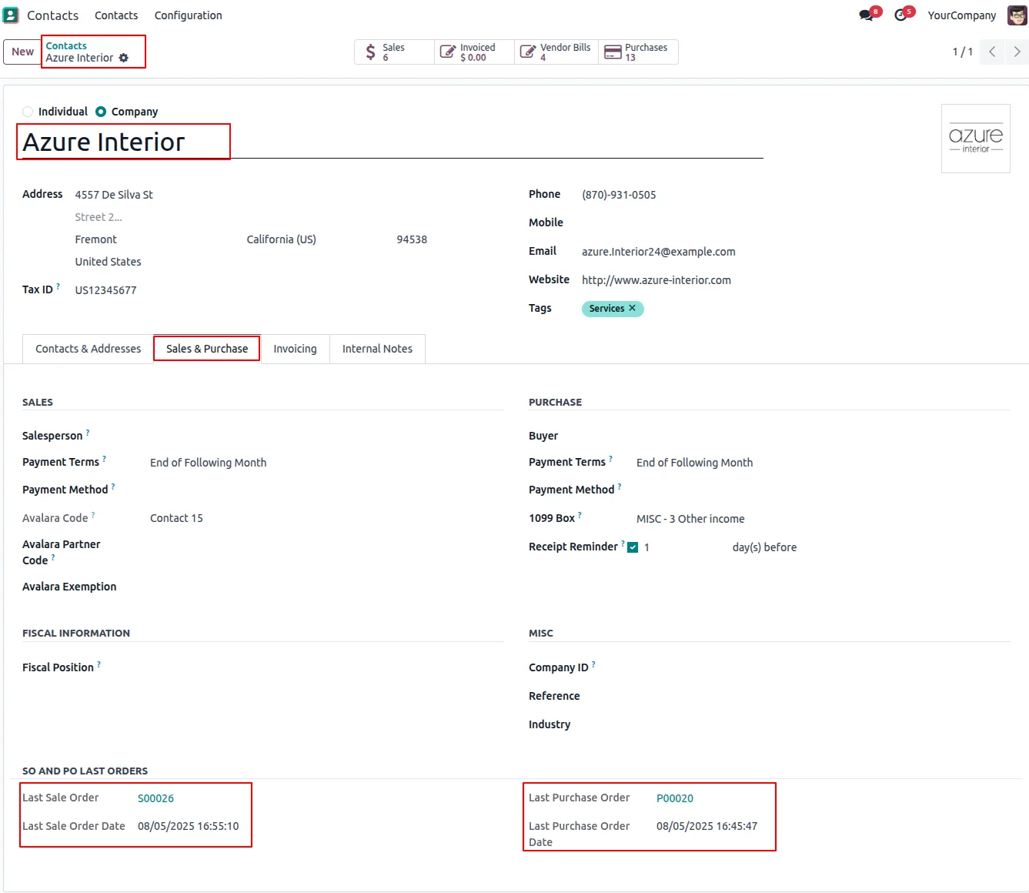The image size is (1029, 893).
Task: Open the Buyer field
Action: (823, 436)
